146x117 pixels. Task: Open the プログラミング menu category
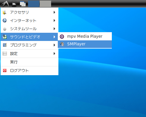click(x=29, y=45)
